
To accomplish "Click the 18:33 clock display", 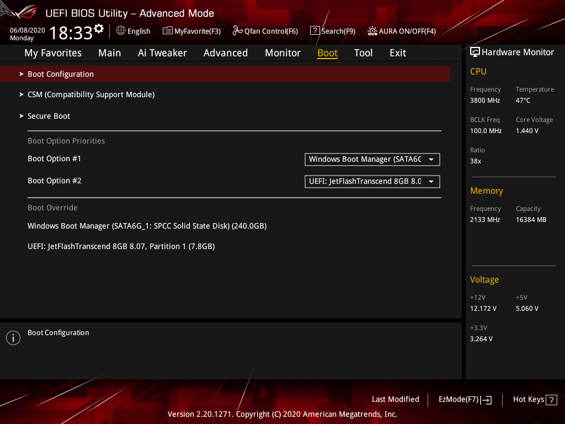I will point(71,33).
